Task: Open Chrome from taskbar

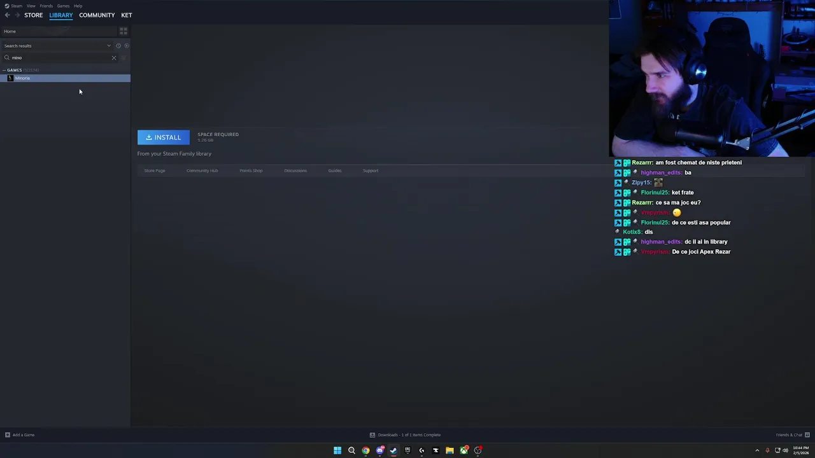Action: (365, 450)
